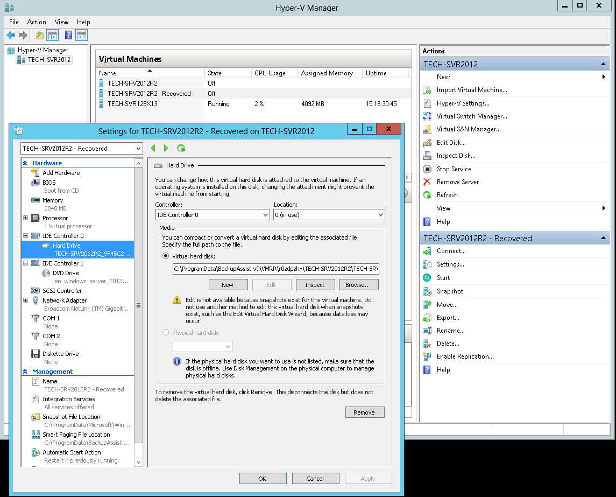616x497 pixels.
Task: Select SCSI Controller in hardware tree
Action: [x=62, y=291]
